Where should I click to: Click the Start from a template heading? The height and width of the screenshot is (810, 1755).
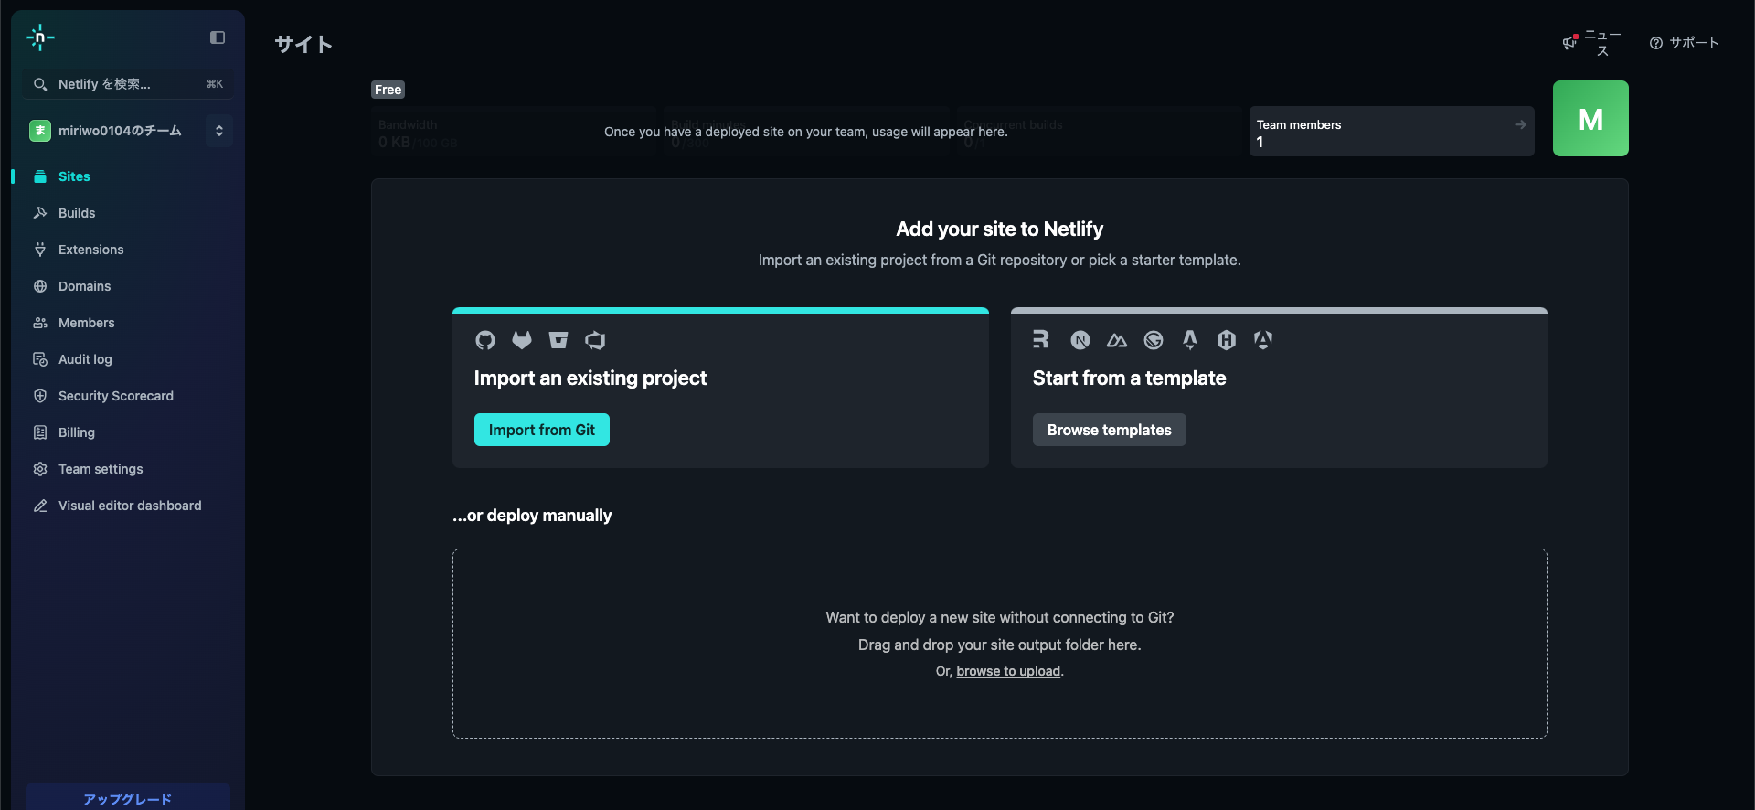1130,378
